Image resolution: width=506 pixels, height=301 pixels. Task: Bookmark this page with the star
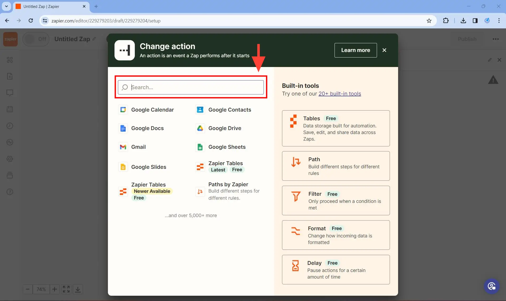pos(429,21)
